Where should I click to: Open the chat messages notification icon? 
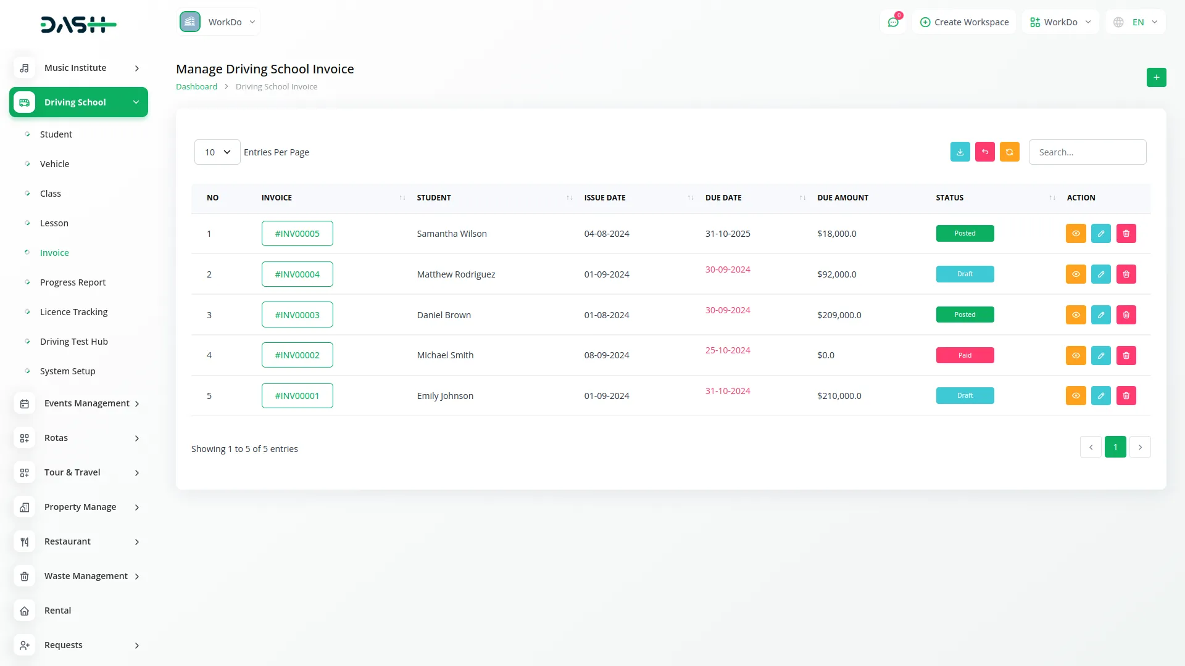click(x=892, y=22)
